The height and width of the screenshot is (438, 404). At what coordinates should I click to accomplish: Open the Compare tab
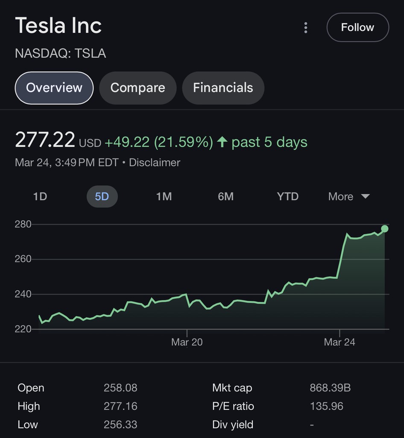click(138, 88)
